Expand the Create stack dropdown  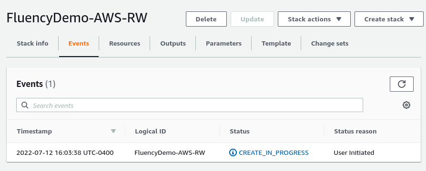tap(389, 19)
